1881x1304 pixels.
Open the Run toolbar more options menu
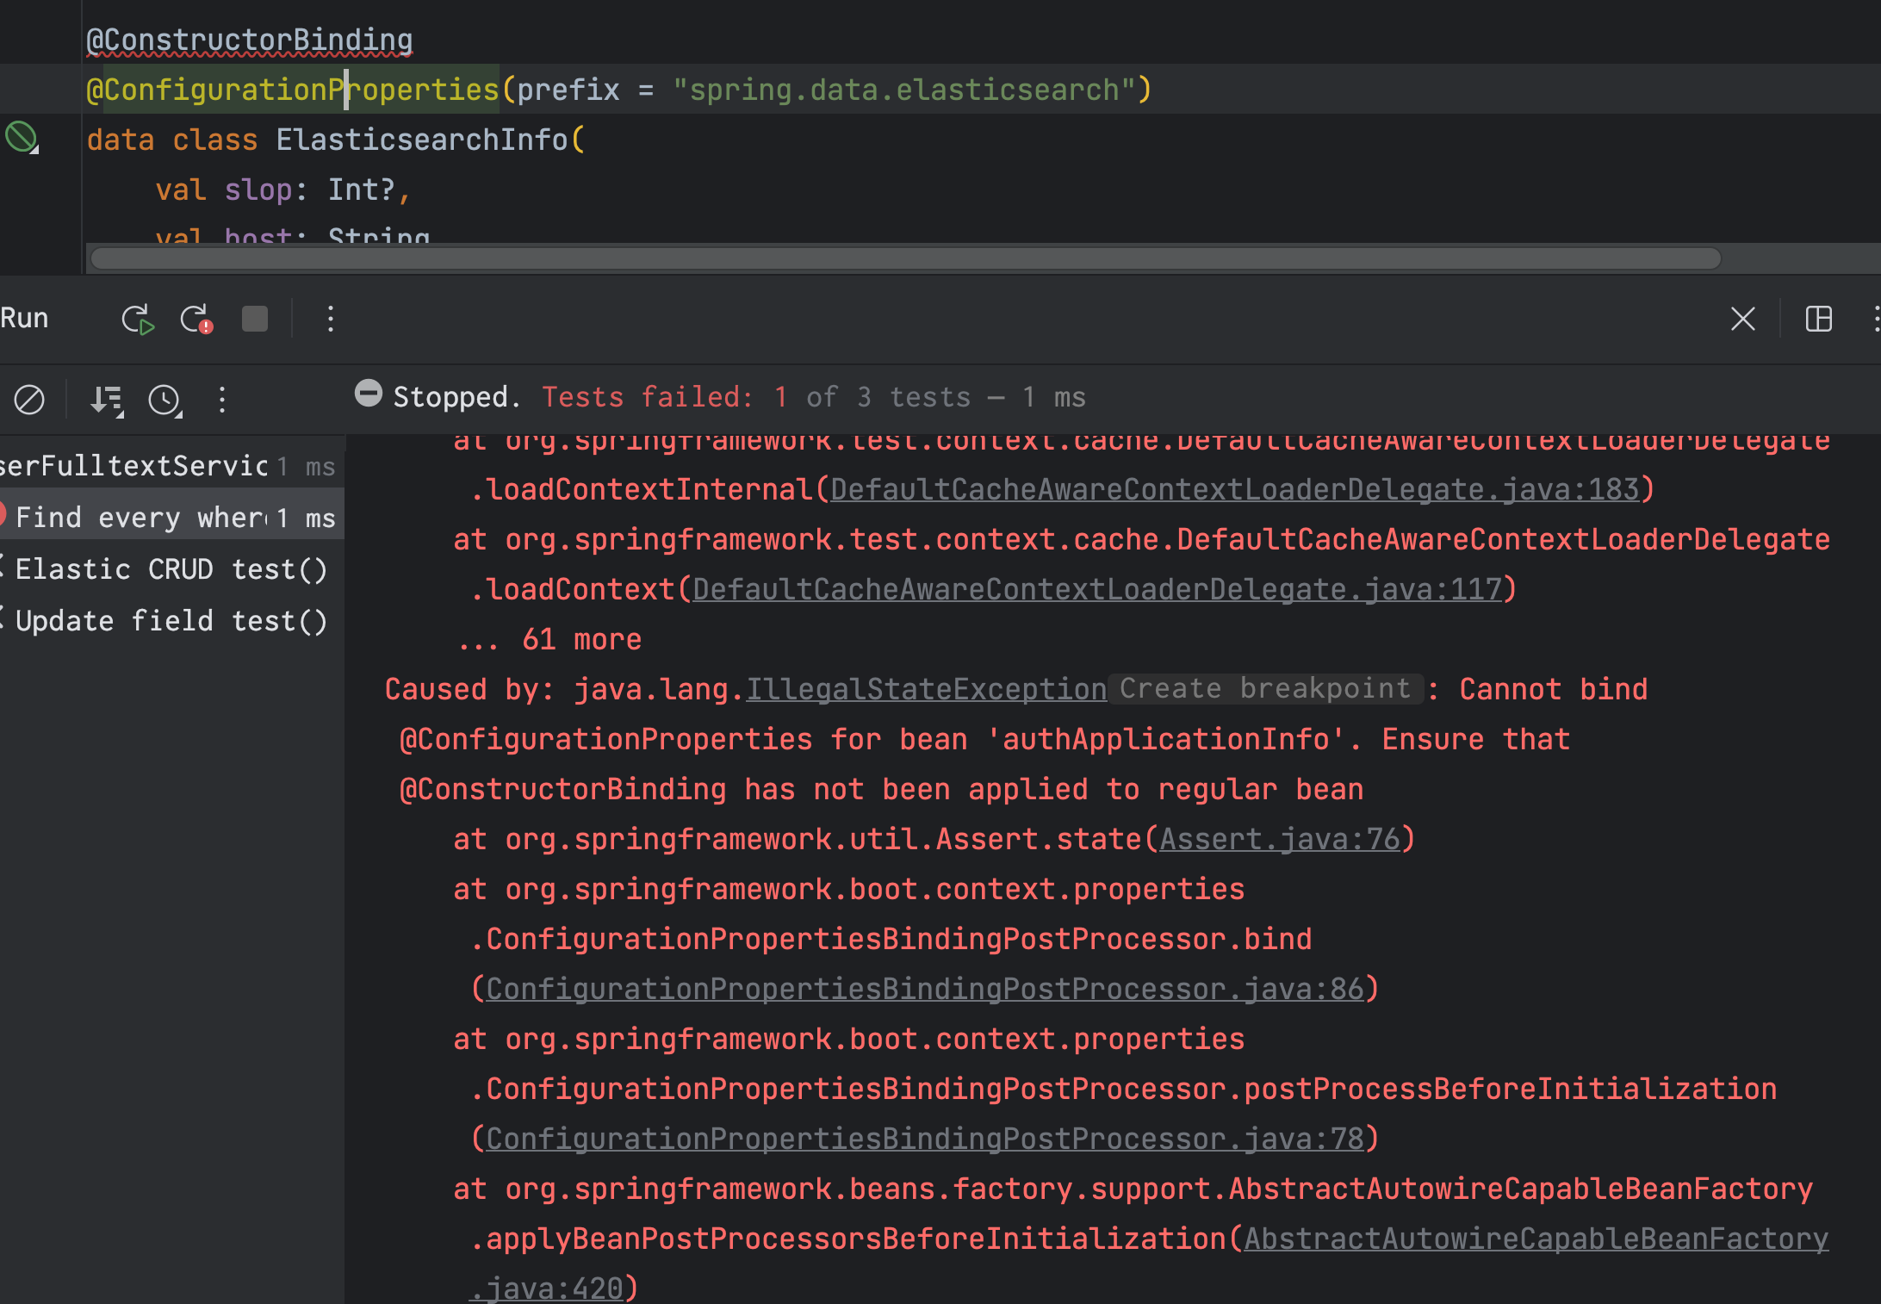331,320
